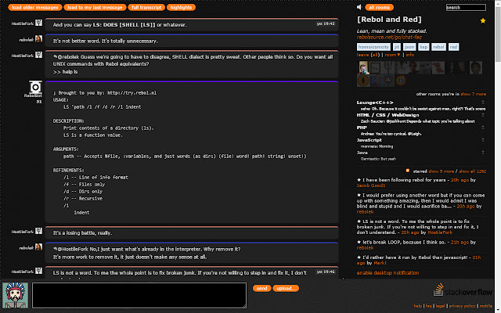Open 'show all 1262' starred messages
Viewport: 501px width, 313px height.
472,171
